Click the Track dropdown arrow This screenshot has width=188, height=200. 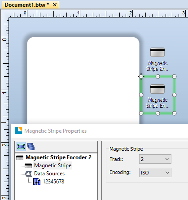(x=167, y=159)
